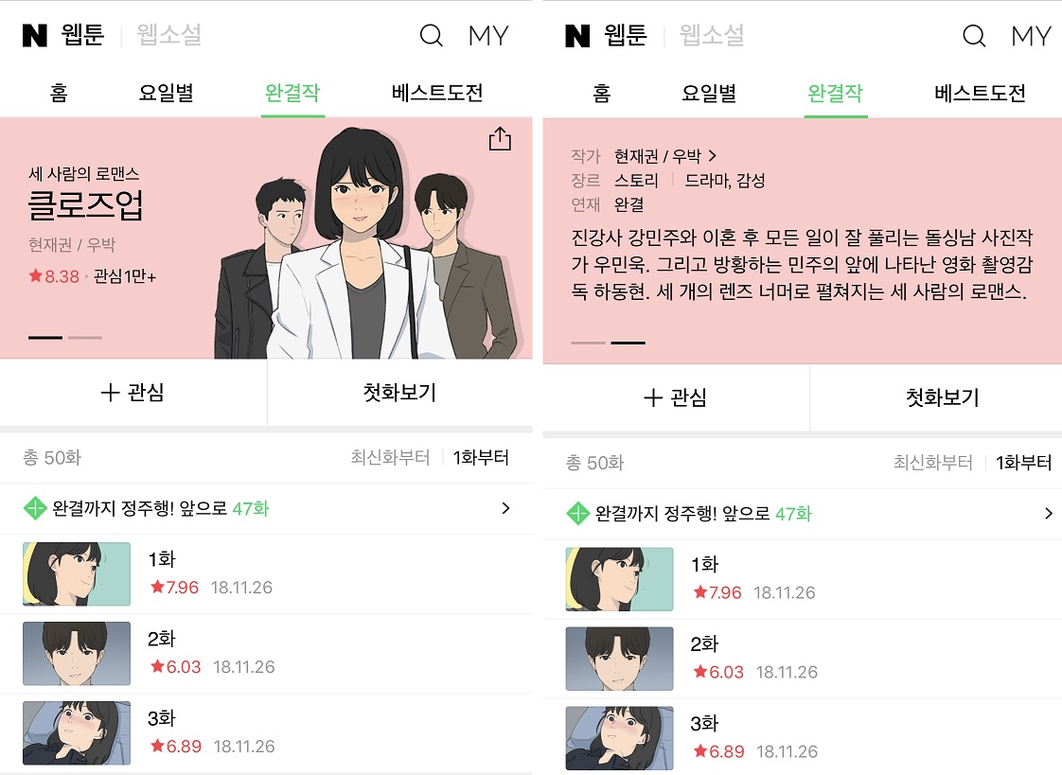Toggle + 관심 in the left screen
1062x775 pixels.
click(133, 393)
